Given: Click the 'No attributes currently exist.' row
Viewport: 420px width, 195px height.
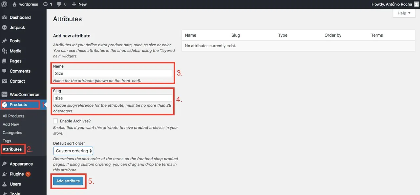Looking at the screenshot, I should pos(298,46).
